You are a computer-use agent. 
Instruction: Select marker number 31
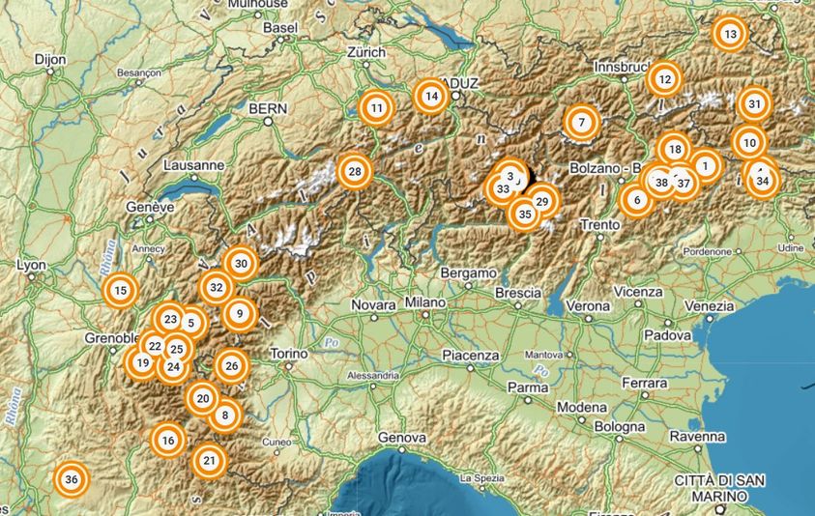pyautogui.click(x=754, y=104)
